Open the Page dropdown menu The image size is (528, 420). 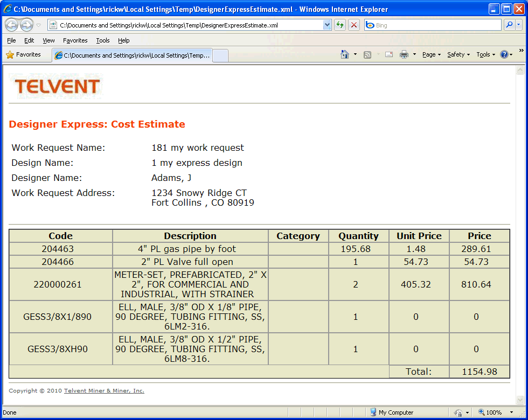(432, 54)
